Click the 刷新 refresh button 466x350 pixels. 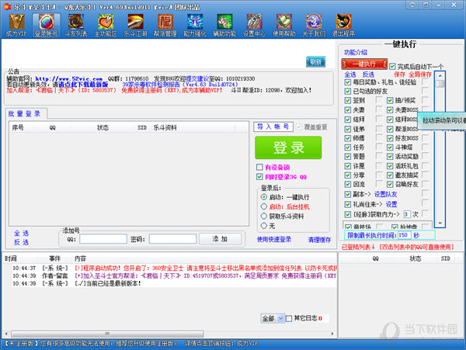(315, 62)
